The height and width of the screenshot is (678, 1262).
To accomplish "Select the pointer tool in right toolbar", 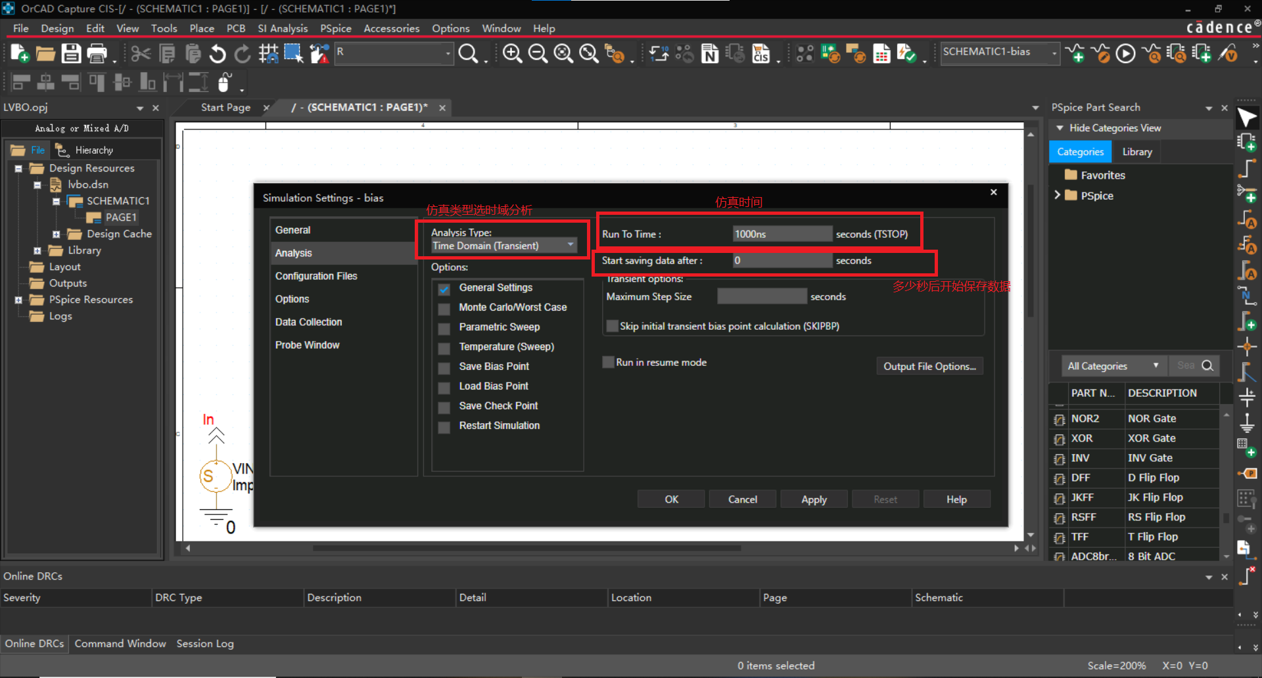I will [1247, 118].
